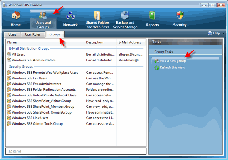Open Backup and Server Storage

(125, 15)
